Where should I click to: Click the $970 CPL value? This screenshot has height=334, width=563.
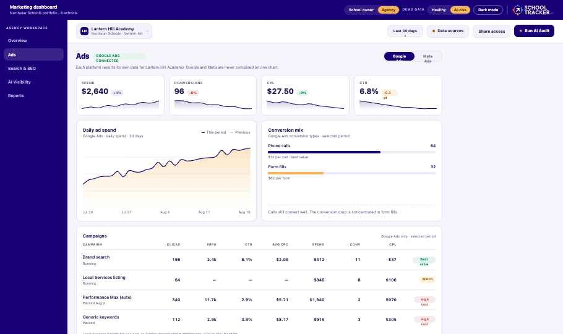pyautogui.click(x=391, y=300)
